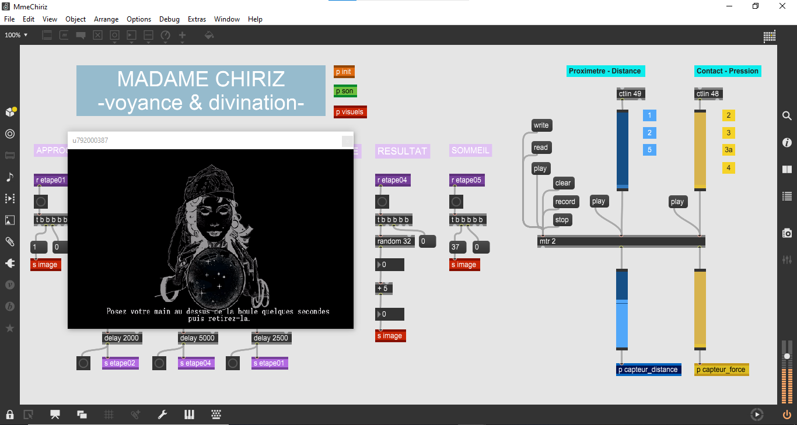797x425 pixels.
Task: Open the wrench icon in bottom toolbar
Action: [163, 415]
